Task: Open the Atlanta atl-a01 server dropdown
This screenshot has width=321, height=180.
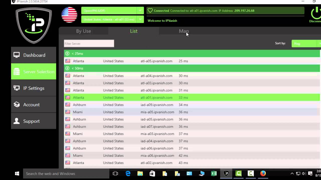Action: point(113,19)
